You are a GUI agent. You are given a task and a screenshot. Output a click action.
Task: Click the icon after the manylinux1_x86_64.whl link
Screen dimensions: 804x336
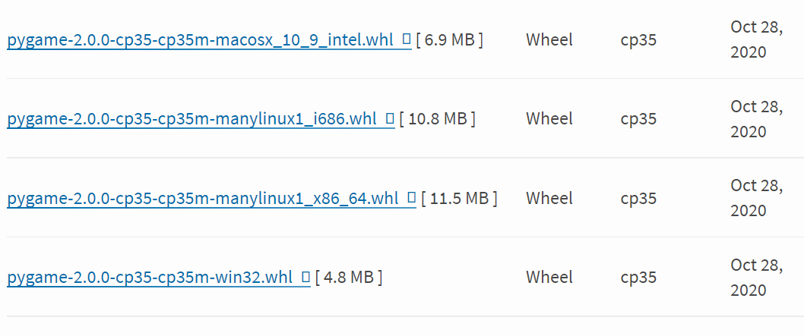[x=411, y=197]
